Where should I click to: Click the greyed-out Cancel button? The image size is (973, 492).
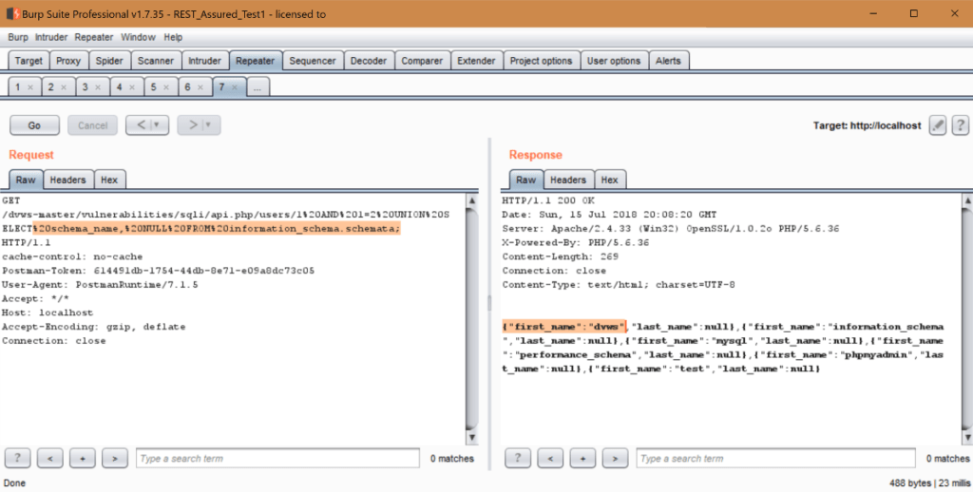coord(92,125)
